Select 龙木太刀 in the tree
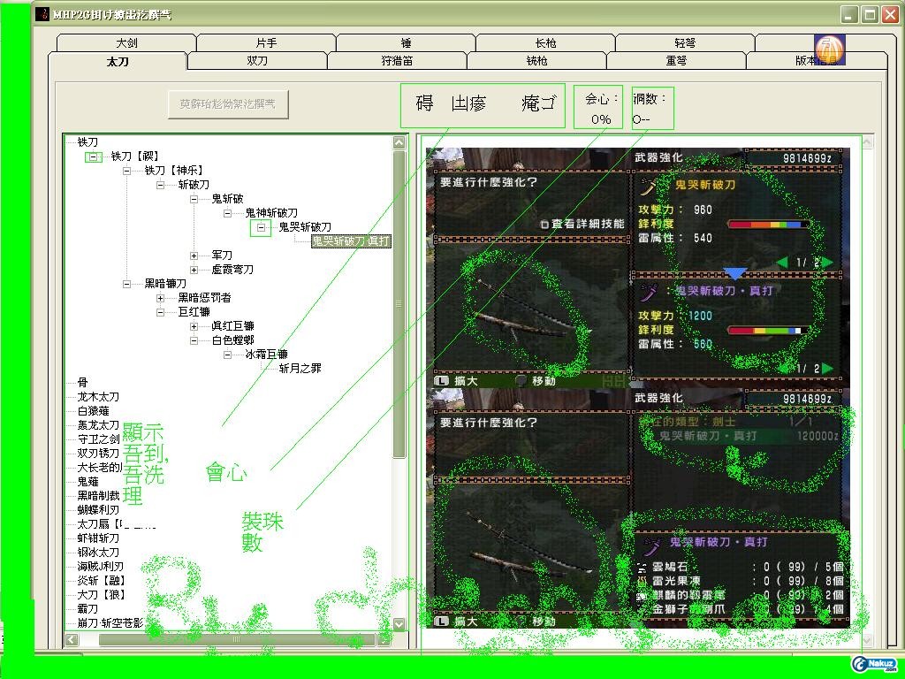Viewport: 905px width, 679px height. point(98,397)
